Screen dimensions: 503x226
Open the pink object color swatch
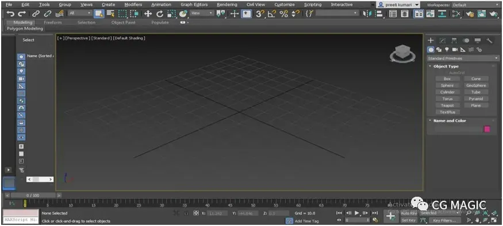(x=487, y=129)
